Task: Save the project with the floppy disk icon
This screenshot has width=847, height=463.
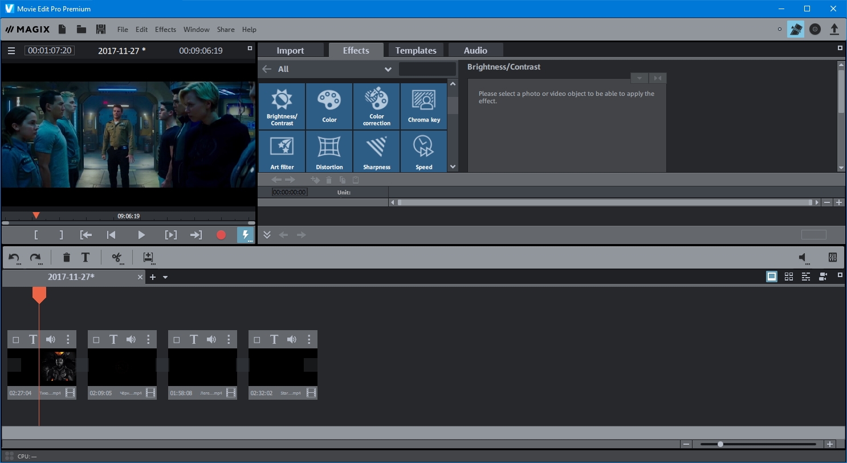Action: [101, 29]
